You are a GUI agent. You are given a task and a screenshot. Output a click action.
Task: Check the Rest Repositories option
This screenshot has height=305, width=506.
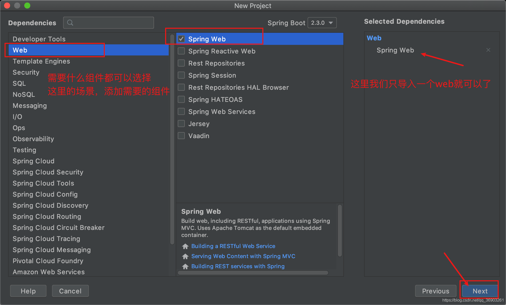coord(181,63)
